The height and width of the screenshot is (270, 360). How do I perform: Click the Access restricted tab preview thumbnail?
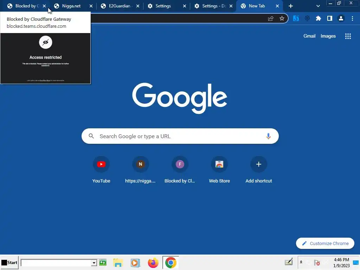pyautogui.click(x=45, y=58)
